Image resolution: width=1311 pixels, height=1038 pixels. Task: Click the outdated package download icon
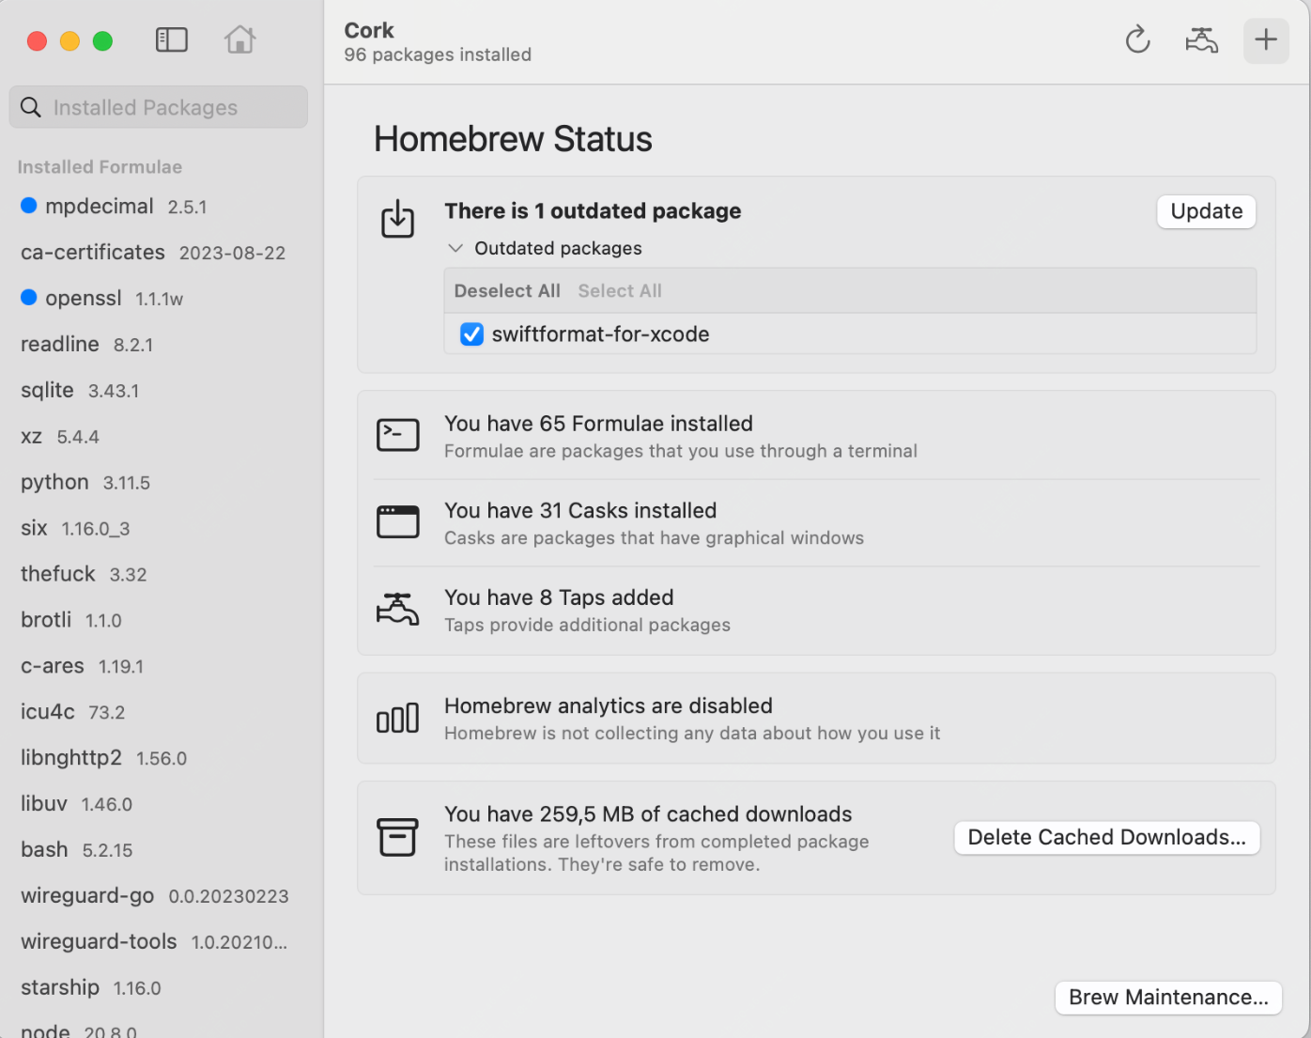tap(397, 219)
